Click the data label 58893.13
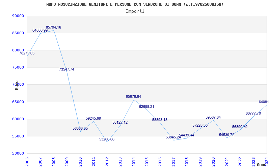Screen dimensions: 270x168 (x=160, y=120)
